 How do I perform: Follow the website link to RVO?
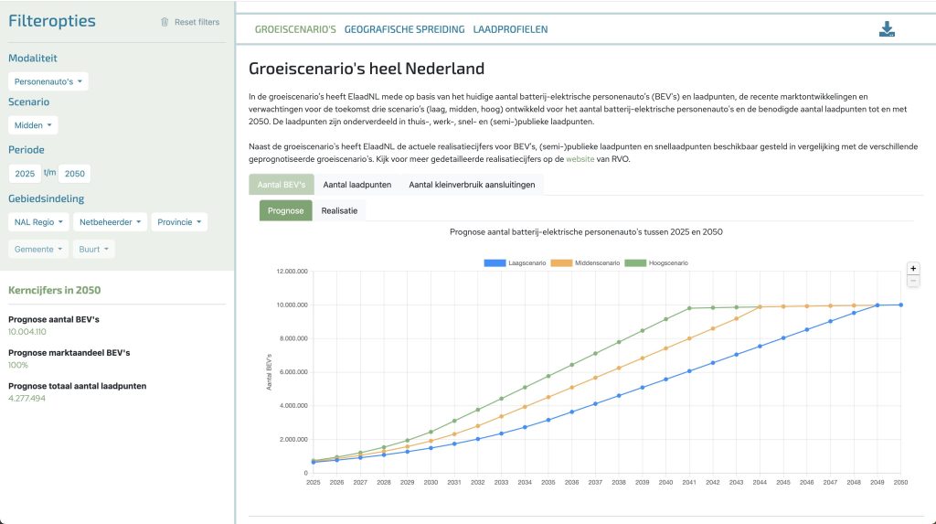[580, 159]
